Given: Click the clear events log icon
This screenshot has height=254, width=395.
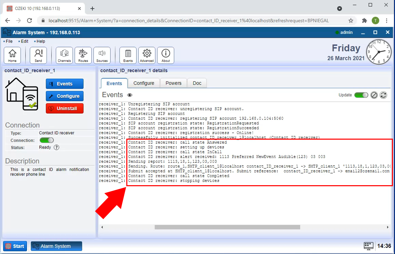Looking at the screenshot, I should click(374, 95).
